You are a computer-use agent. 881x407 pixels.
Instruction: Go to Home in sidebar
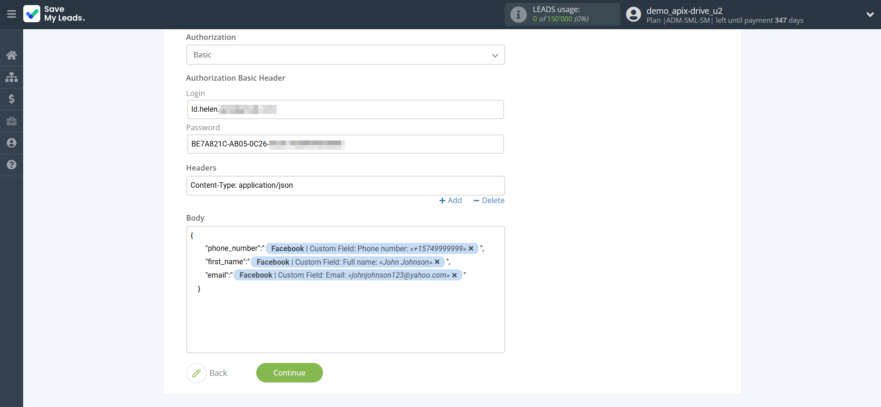(12, 55)
